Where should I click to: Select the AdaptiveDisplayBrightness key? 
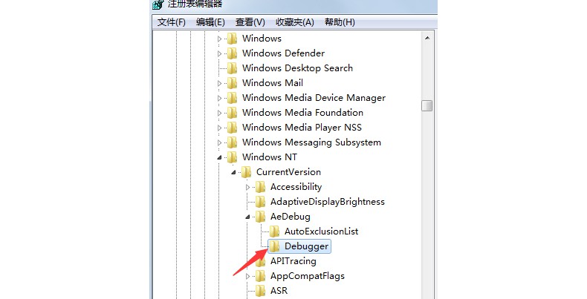[328, 202]
